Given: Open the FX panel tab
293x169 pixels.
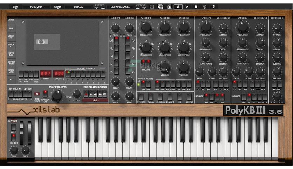Looking at the screenshot, I should [x=11, y=80].
